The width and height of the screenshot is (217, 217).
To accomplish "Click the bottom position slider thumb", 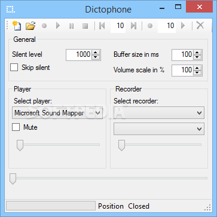I will (x=13, y=179).
